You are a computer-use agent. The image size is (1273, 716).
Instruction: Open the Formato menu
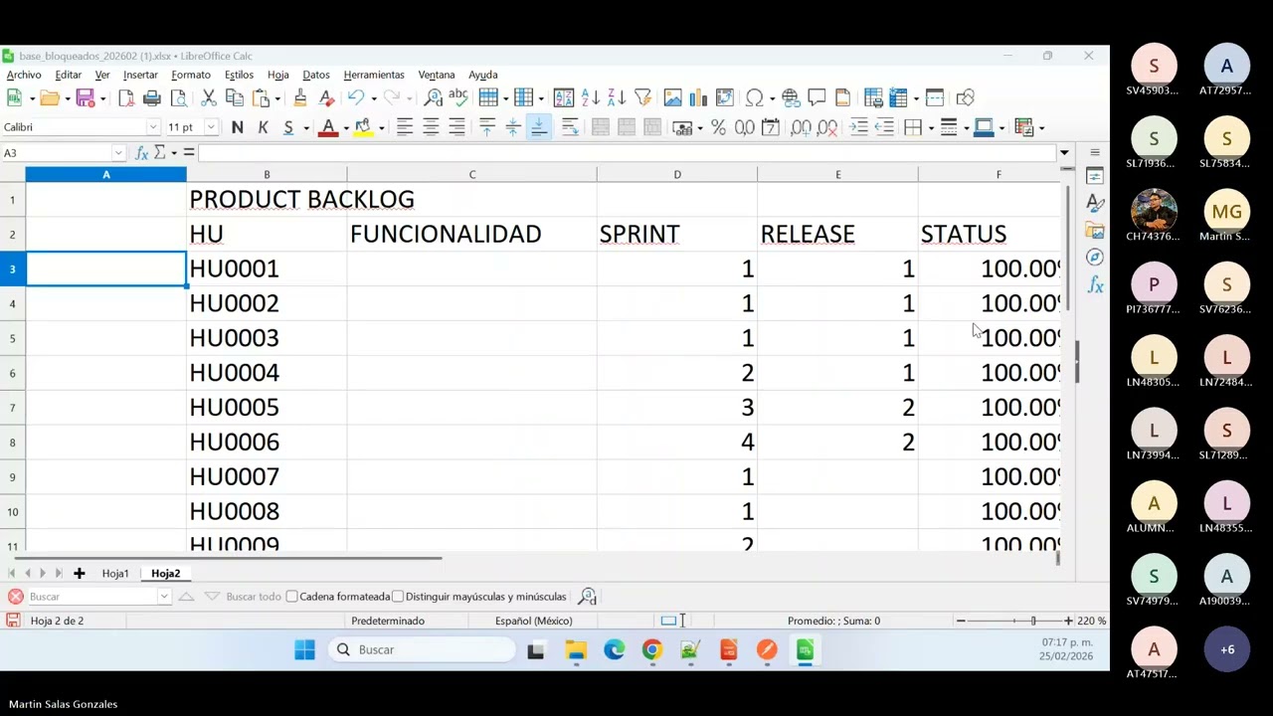pyautogui.click(x=191, y=75)
